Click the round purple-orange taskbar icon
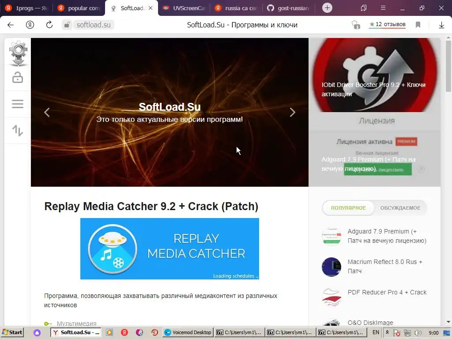The width and height of the screenshot is (452, 339). tap(139, 332)
